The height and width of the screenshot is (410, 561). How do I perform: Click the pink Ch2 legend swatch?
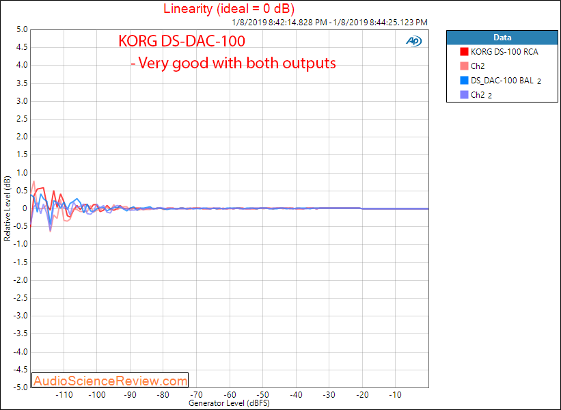(x=464, y=66)
